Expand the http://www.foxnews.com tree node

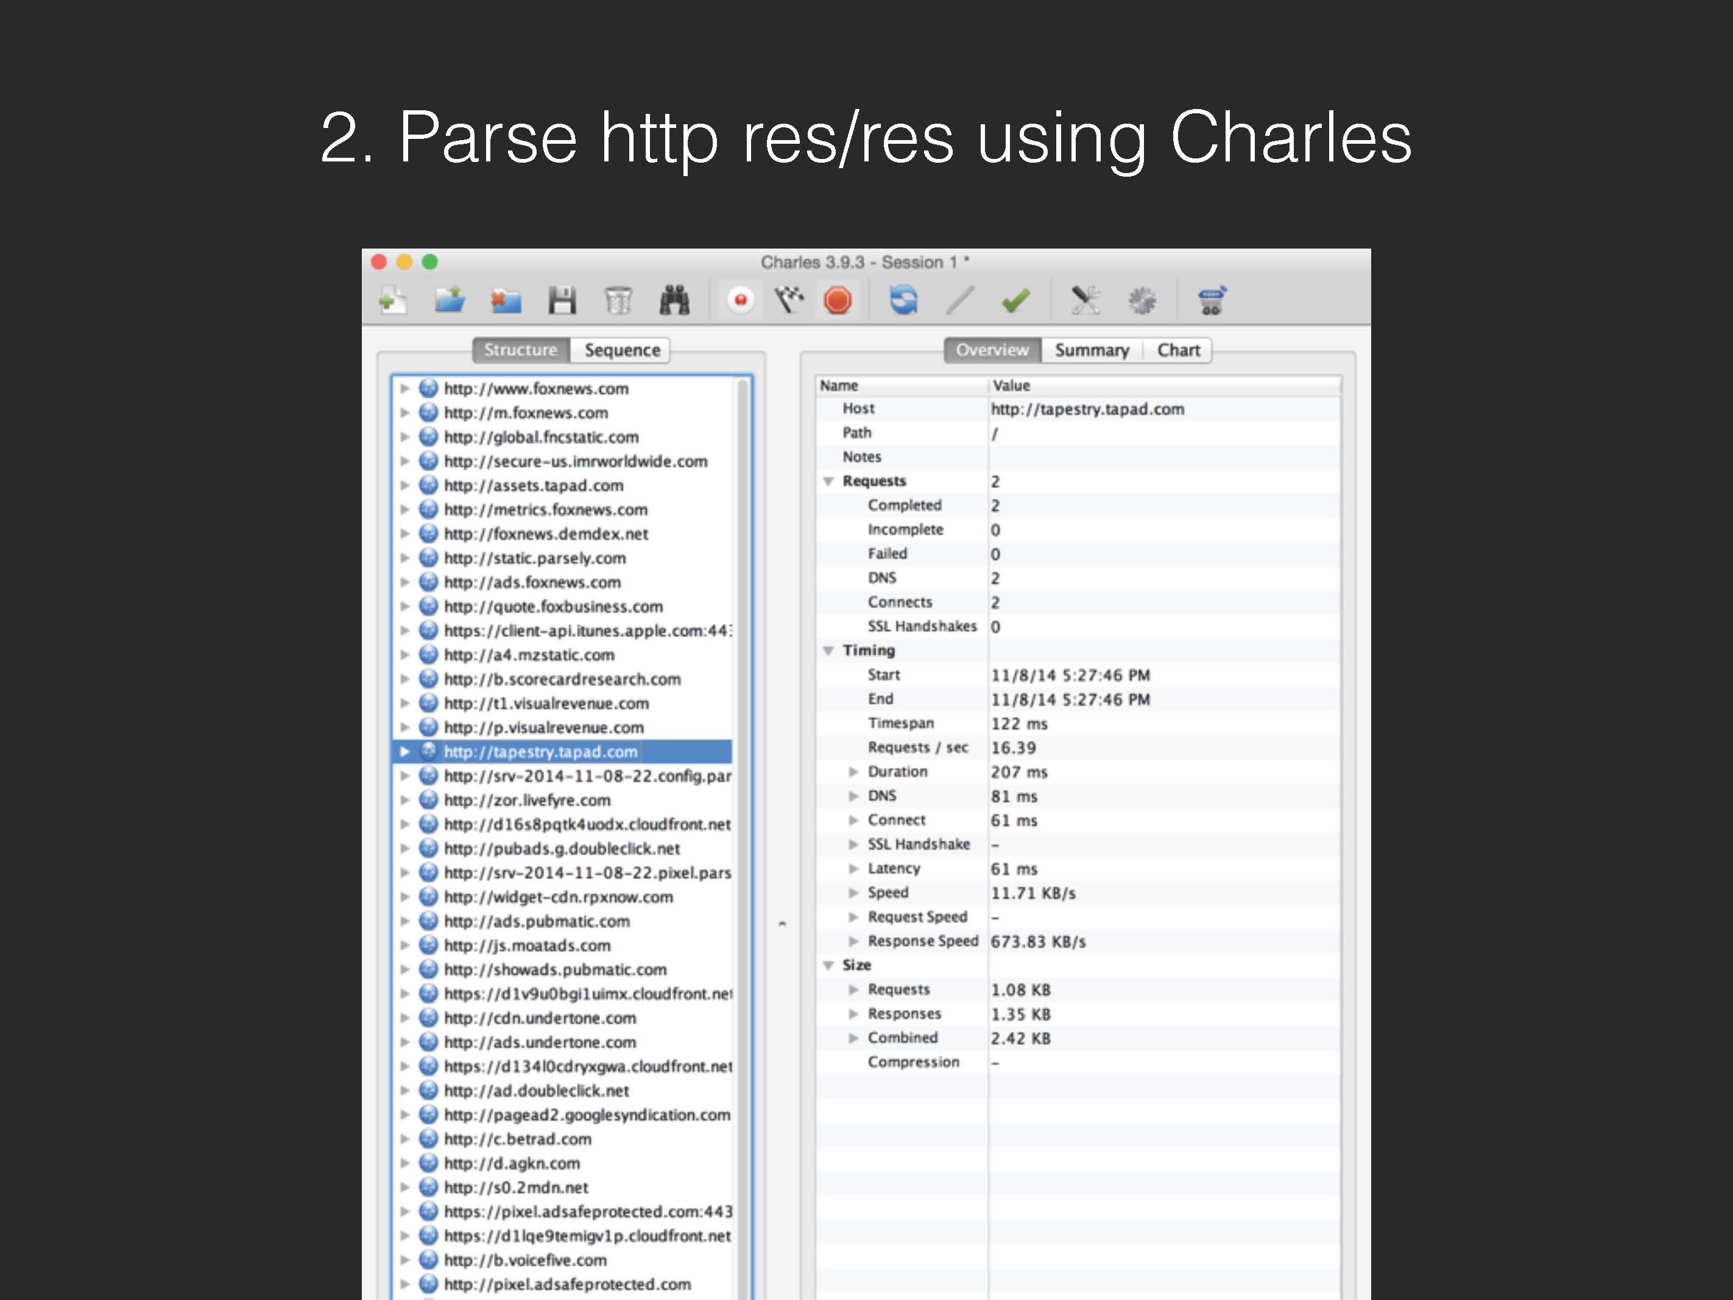[404, 389]
